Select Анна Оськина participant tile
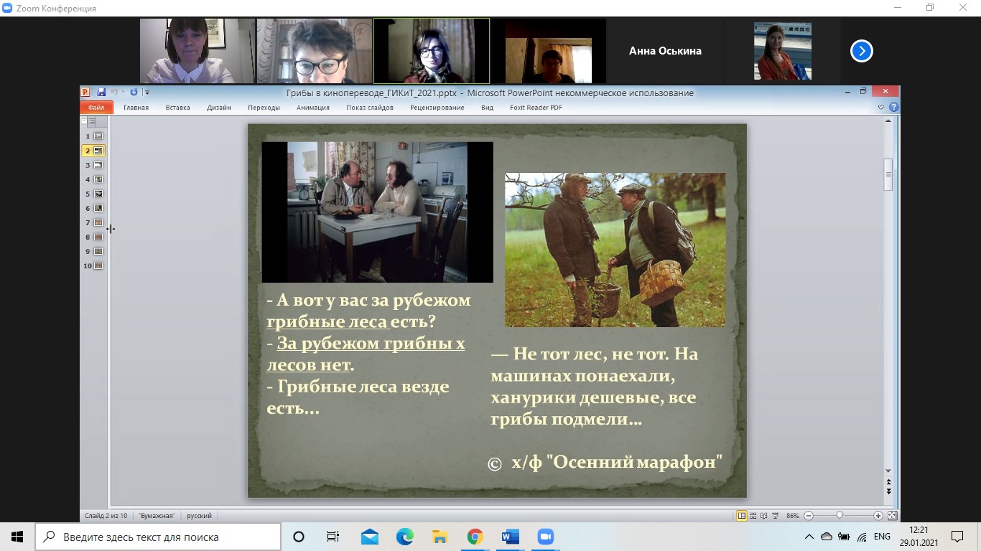 665,51
